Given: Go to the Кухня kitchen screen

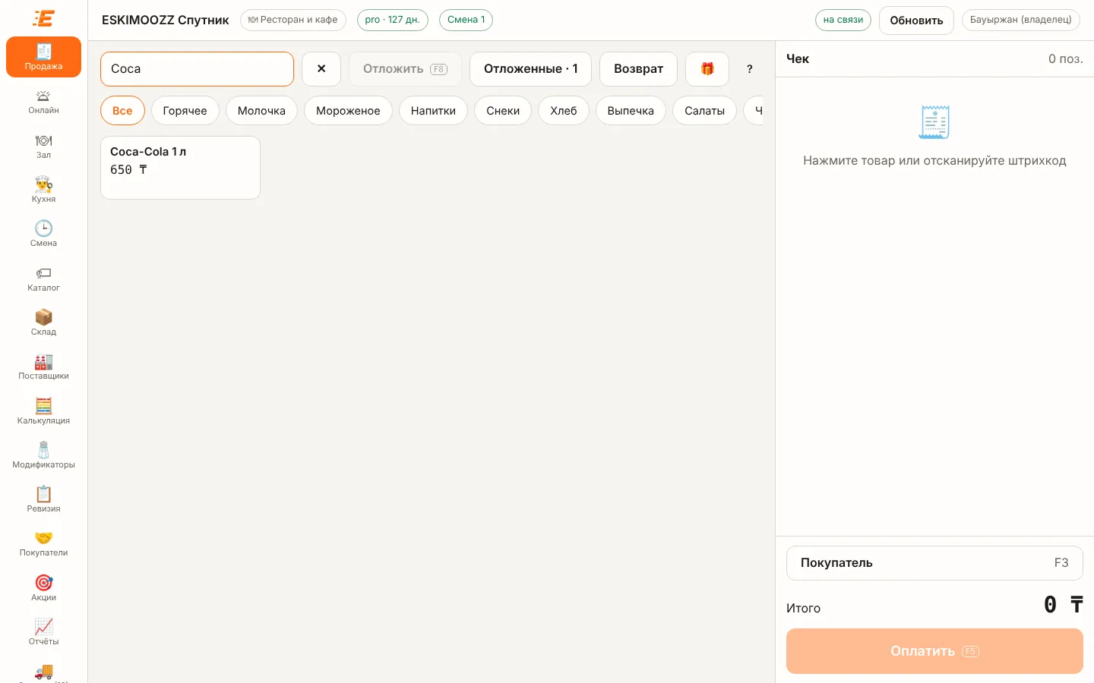Looking at the screenshot, I should pos(43,190).
